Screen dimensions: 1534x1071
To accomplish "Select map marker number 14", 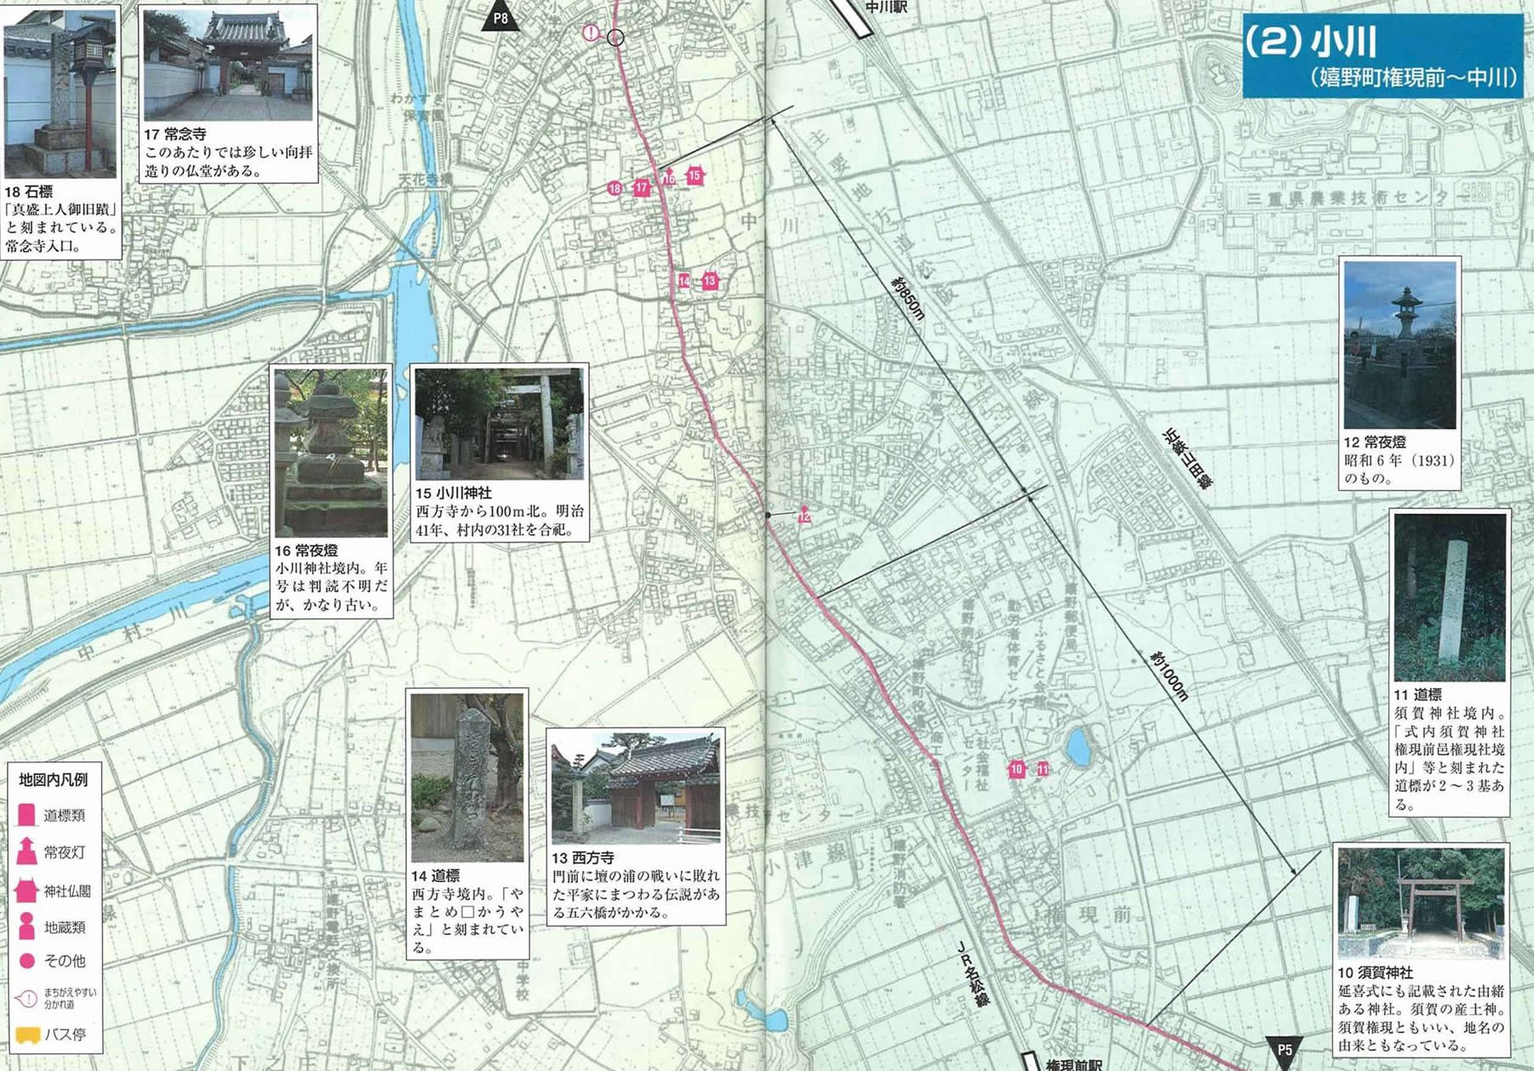I will [684, 281].
